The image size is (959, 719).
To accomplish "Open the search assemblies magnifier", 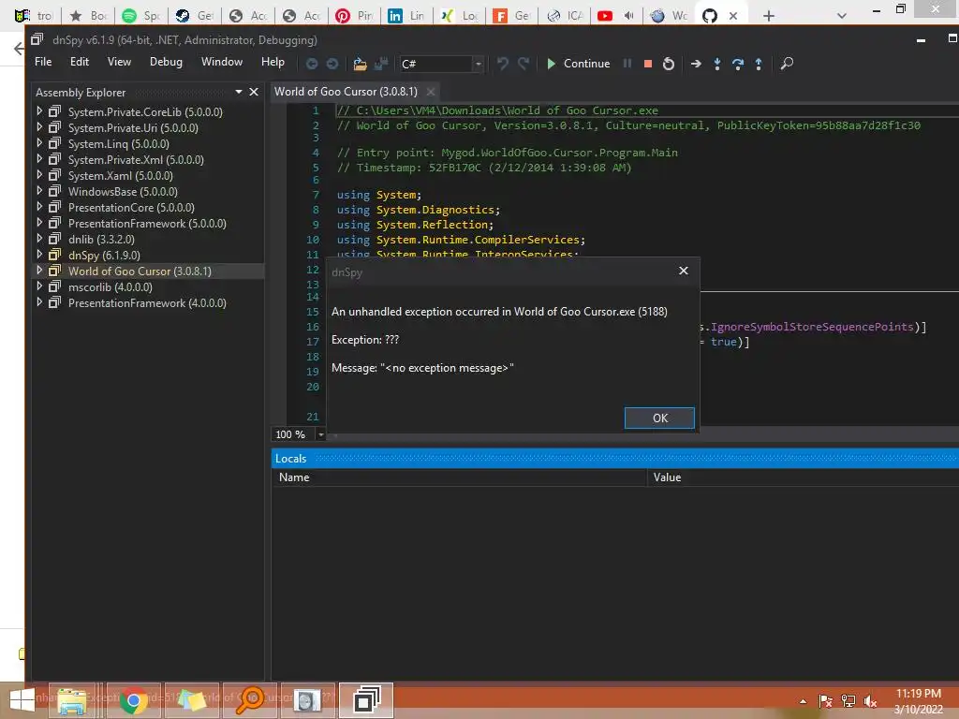I will click(787, 64).
